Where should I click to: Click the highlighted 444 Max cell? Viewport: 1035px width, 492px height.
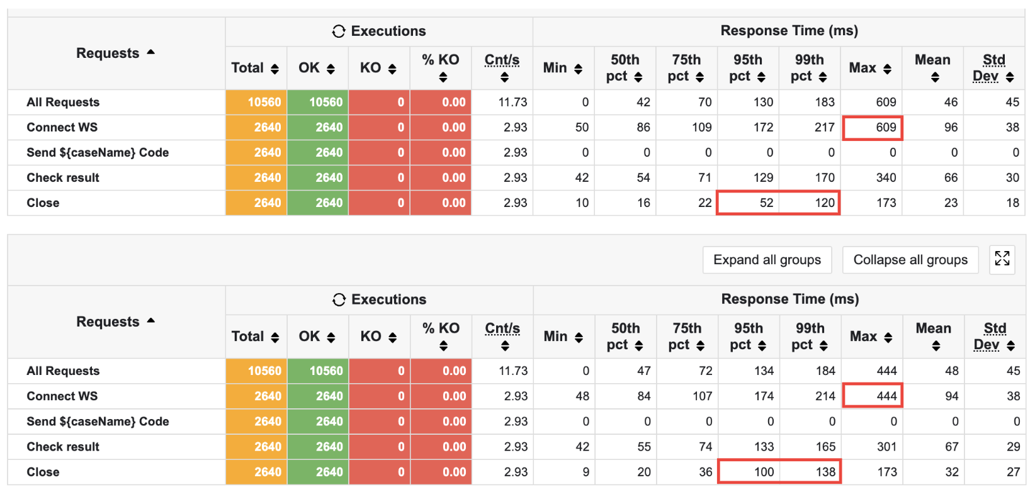pyautogui.click(x=874, y=396)
